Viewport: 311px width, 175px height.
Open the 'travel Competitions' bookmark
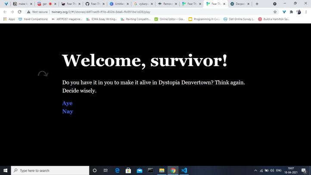pyautogui.click(x=33, y=19)
